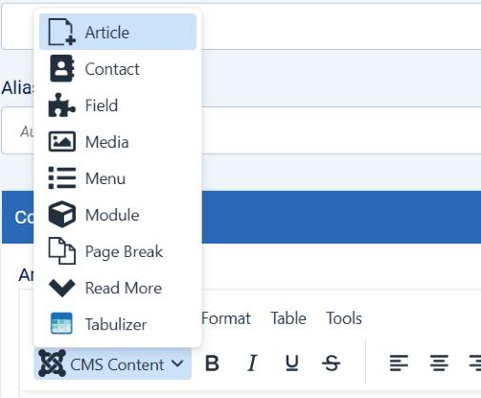Image resolution: width=481 pixels, height=398 pixels.
Task: Select the Menu entry label
Action: click(105, 178)
